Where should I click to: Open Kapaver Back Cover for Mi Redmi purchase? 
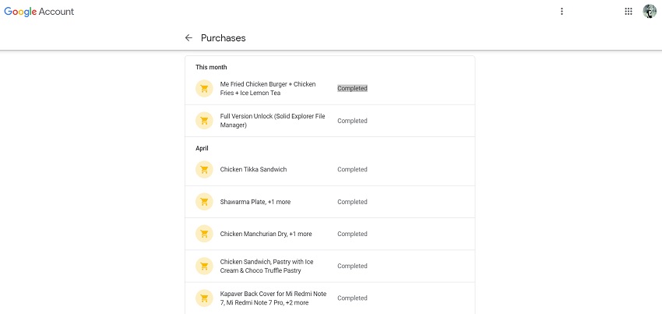tap(273, 298)
